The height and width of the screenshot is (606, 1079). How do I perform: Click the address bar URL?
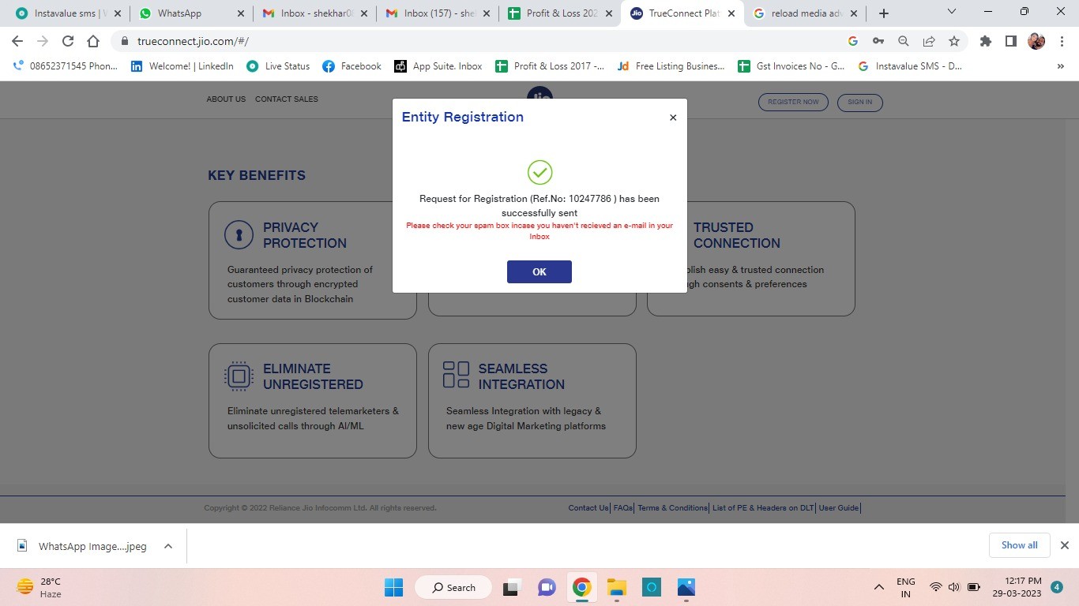(193, 41)
